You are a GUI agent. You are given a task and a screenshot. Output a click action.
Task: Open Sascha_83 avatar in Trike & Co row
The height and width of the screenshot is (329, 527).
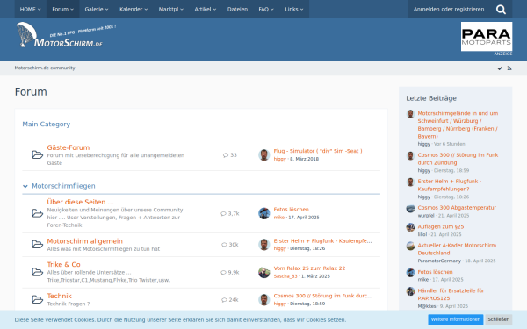(264, 272)
